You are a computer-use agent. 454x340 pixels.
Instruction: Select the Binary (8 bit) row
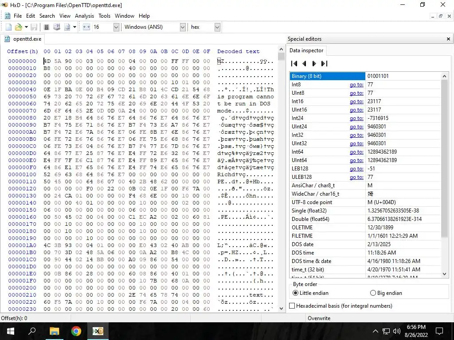[x=365, y=76]
